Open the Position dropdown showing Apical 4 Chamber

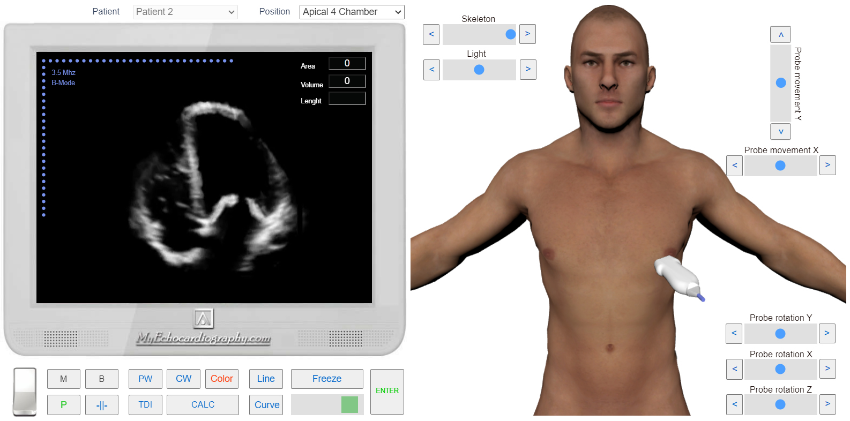tap(352, 12)
